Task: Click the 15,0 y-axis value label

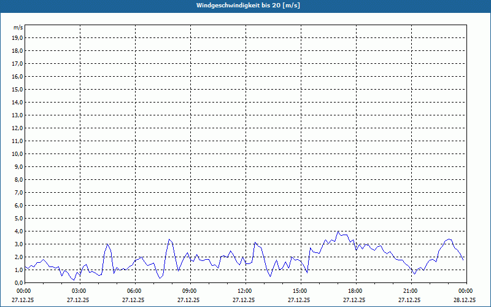Action: [18, 89]
